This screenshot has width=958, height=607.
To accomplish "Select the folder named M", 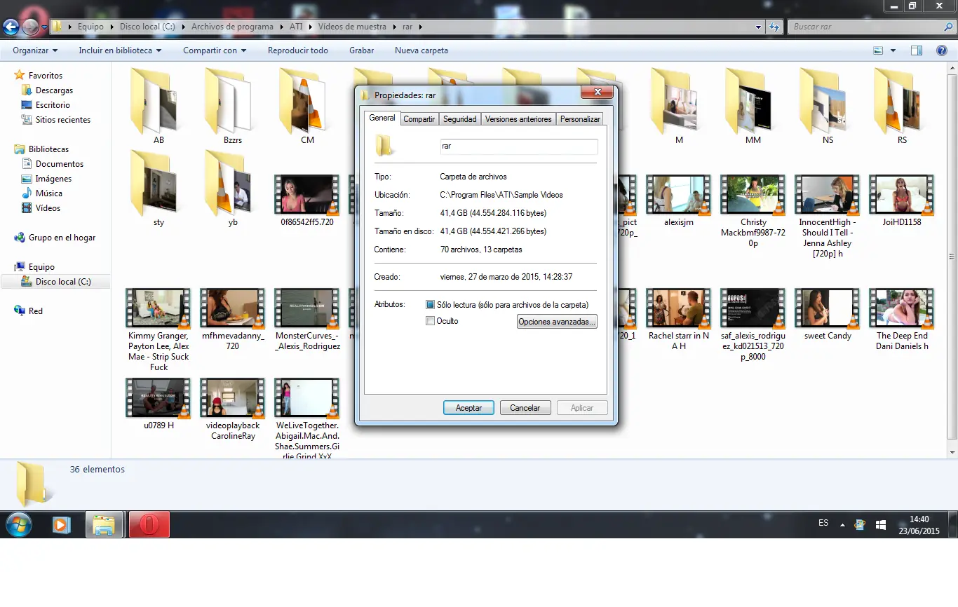I will (679, 105).
